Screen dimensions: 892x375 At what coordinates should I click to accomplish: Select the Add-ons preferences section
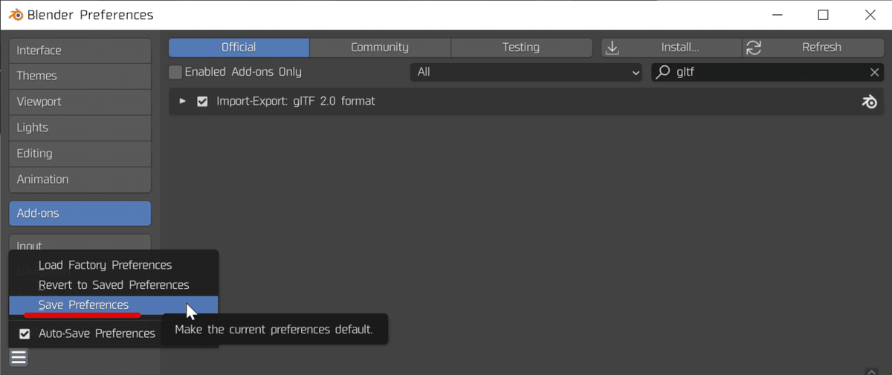click(x=80, y=213)
